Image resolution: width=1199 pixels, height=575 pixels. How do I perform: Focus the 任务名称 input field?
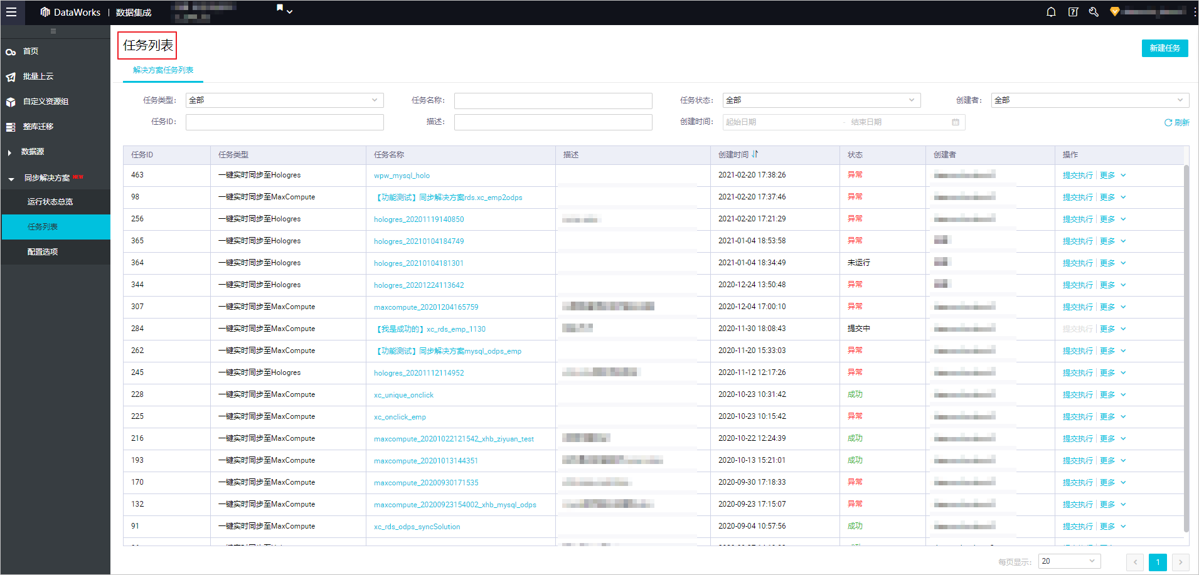click(553, 100)
